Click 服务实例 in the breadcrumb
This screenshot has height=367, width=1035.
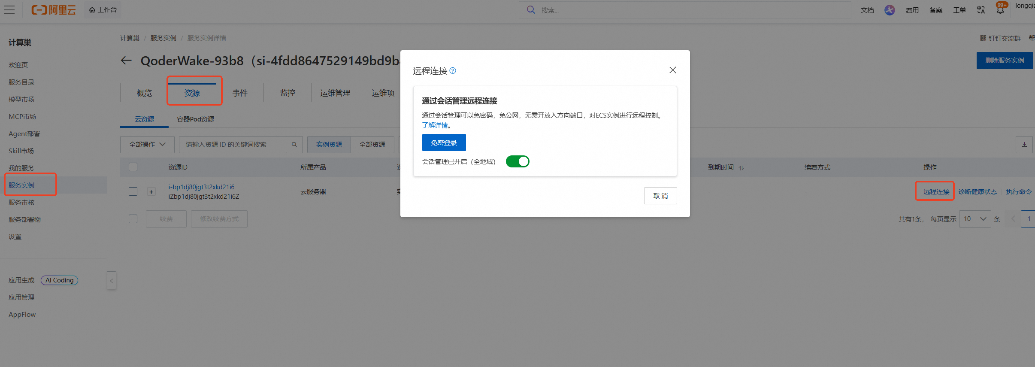[x=163, y=38]
